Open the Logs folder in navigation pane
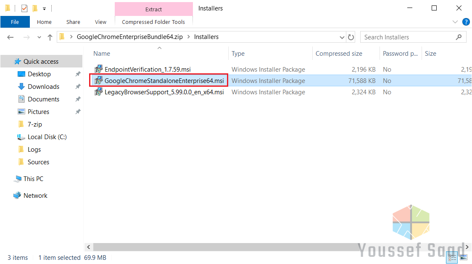Image resolution: width=472 pixels, height=264 pixels. point(34,150)
